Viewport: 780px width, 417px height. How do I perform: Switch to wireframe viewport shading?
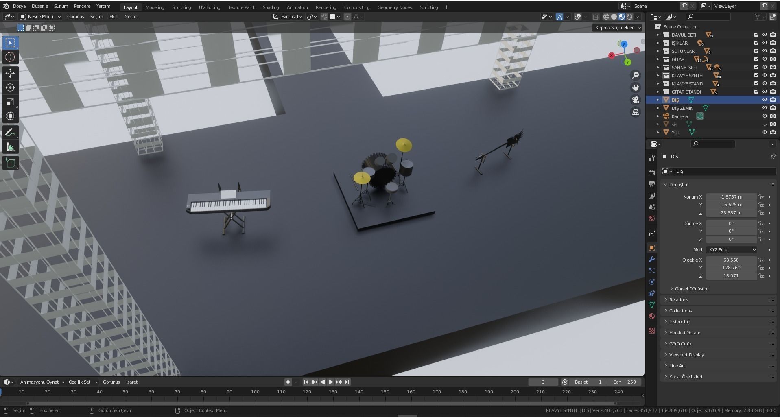pos(606,17)
